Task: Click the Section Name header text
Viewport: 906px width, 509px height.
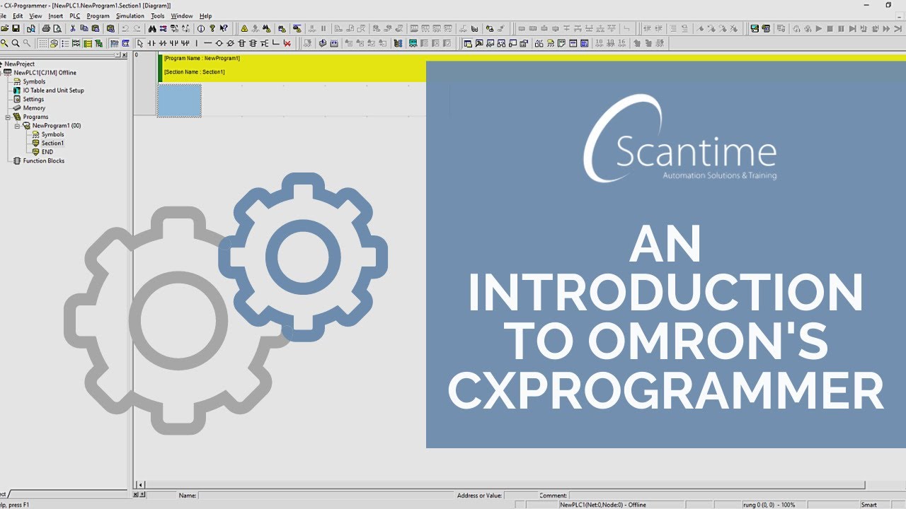Action: click(x=194, y=72)
